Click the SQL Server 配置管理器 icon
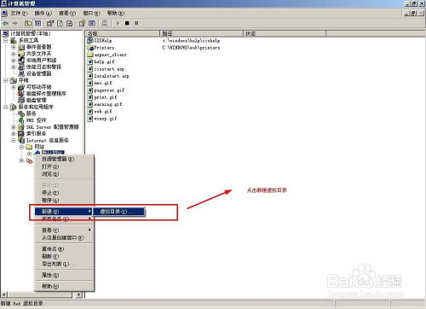426x309 pixels. (21, 126)
